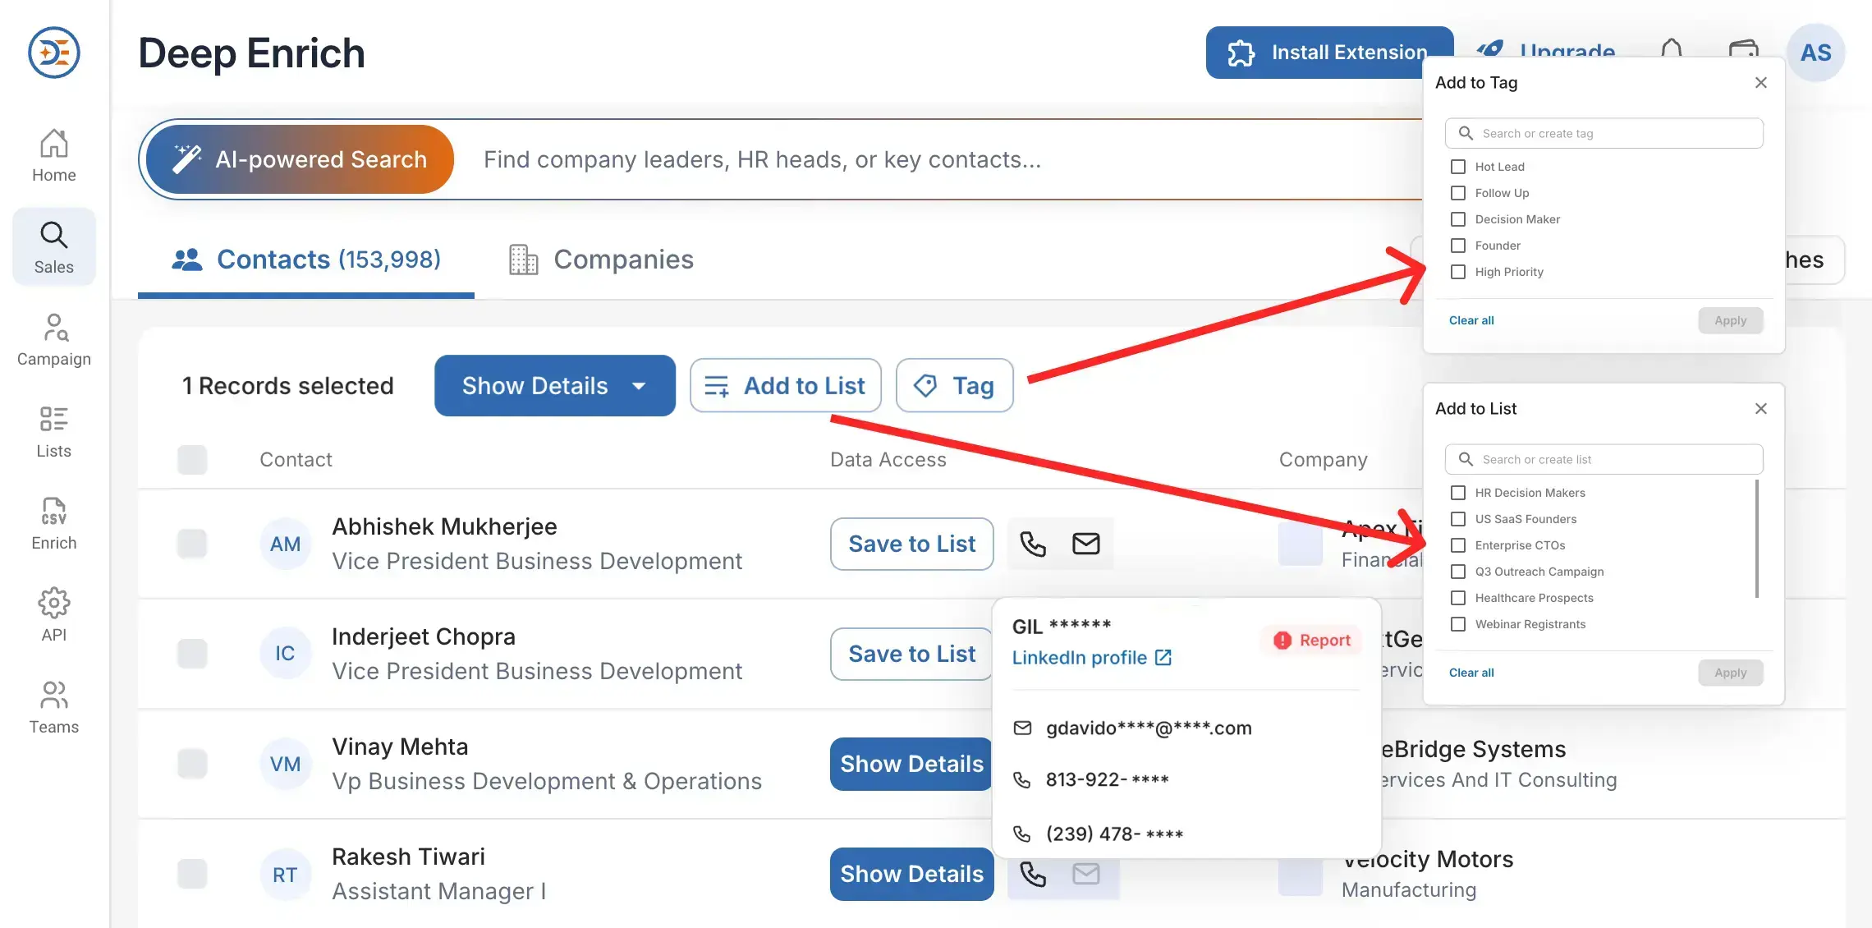Image resolution: width=1872 pixels, height=928 pixels.
Task: Expand the Show Details dropdown for selected records
Action: click(x=555, y=386)
